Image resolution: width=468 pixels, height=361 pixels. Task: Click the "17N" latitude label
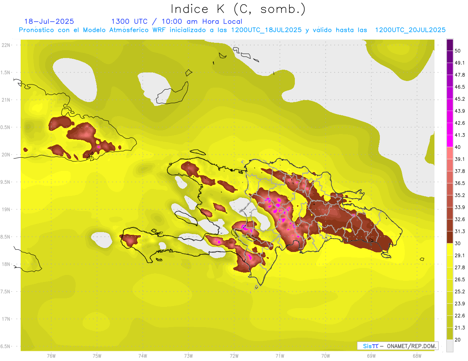[6, 319]
